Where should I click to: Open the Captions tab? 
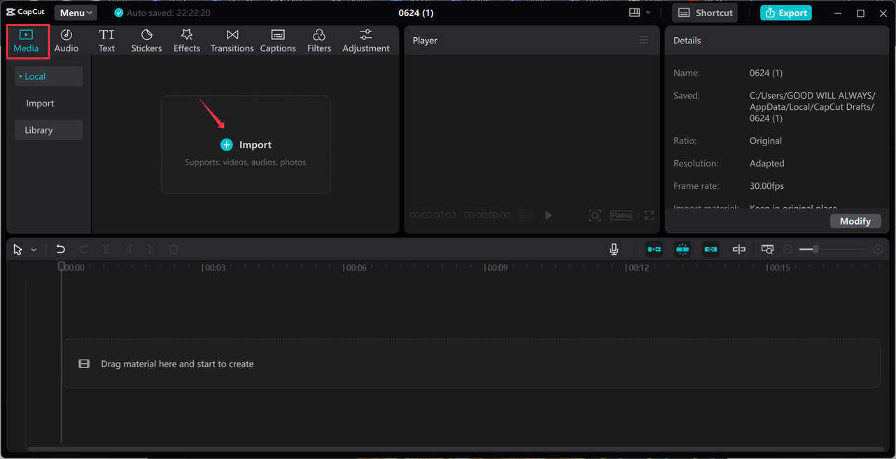(x=278, y=41)
